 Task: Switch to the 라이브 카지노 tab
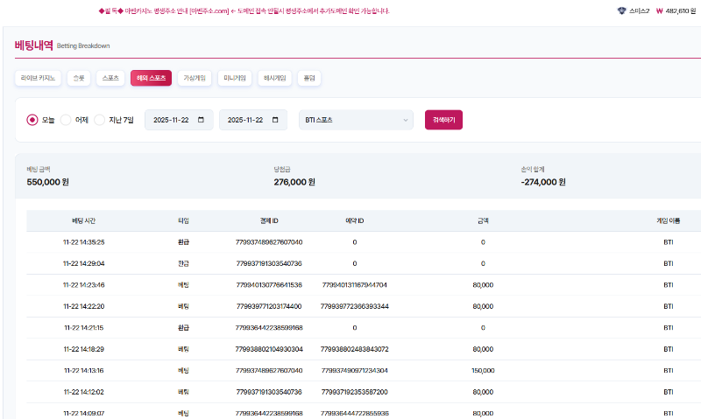(39, 78)
